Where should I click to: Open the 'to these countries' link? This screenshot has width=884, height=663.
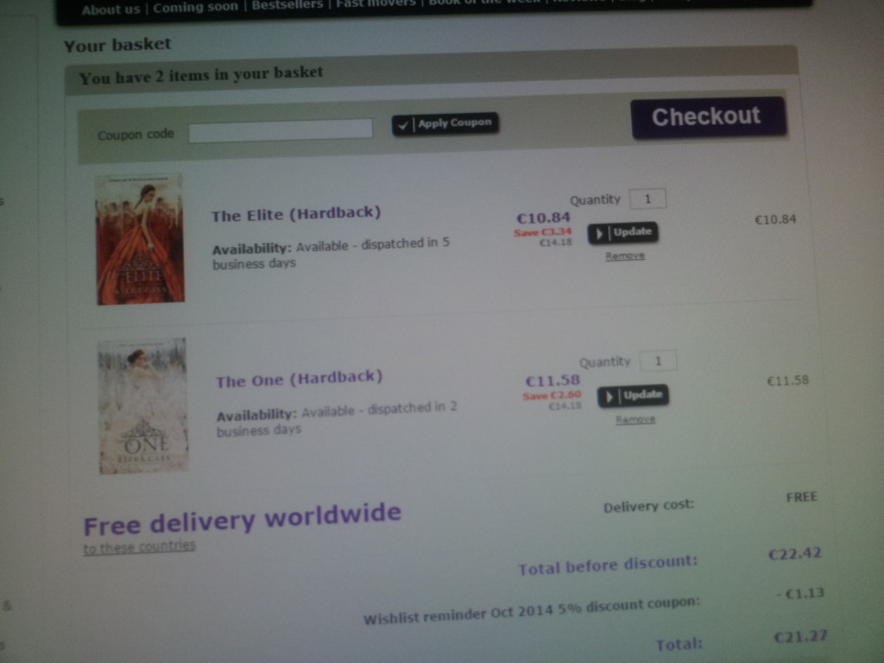[139, 546]
